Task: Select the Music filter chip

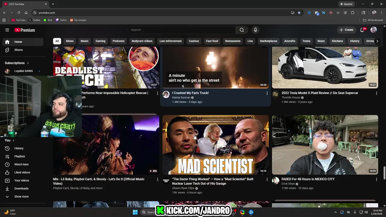Action: [x=85, y=41]
